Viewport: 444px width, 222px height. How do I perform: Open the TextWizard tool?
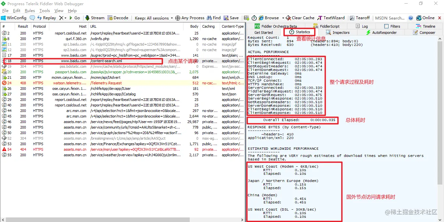331,18
